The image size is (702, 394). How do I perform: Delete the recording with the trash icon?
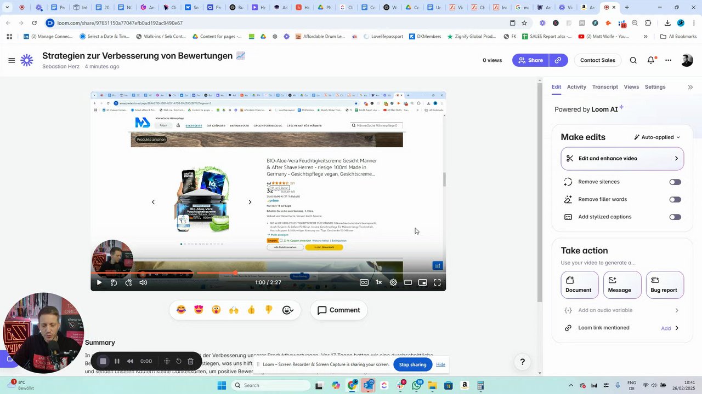click(x=190, y=361)
